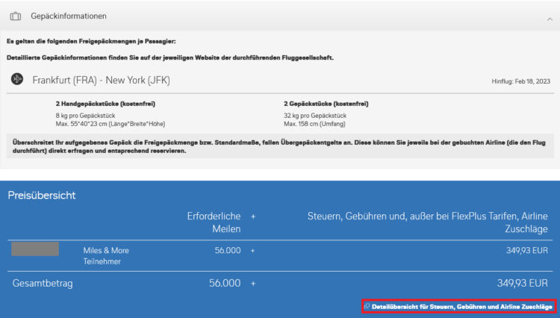Click the Preisübersicht heading
This screenshot has height=318, width=560.
click(42, 195)
